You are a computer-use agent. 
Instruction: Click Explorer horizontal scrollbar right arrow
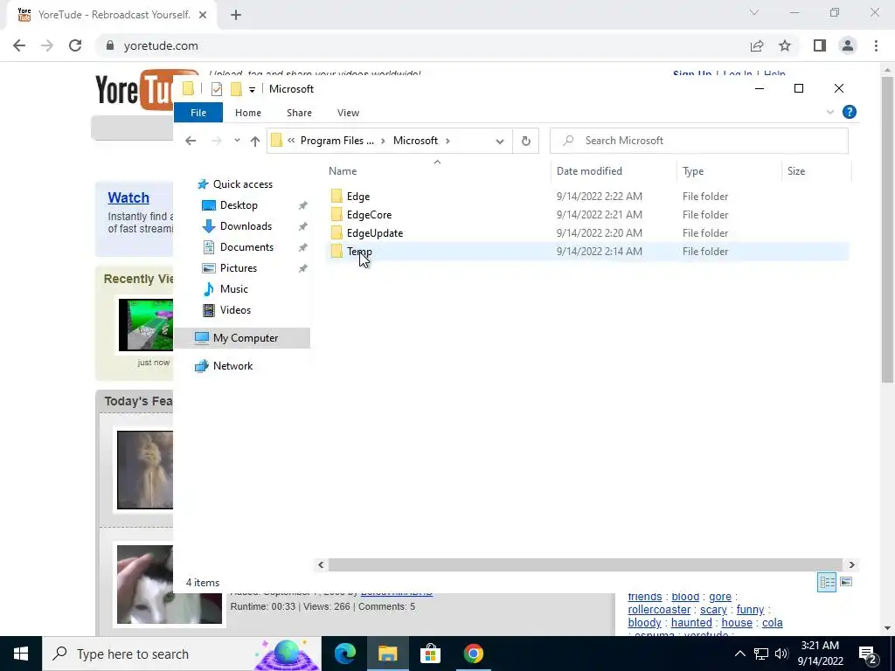point(851,565)
